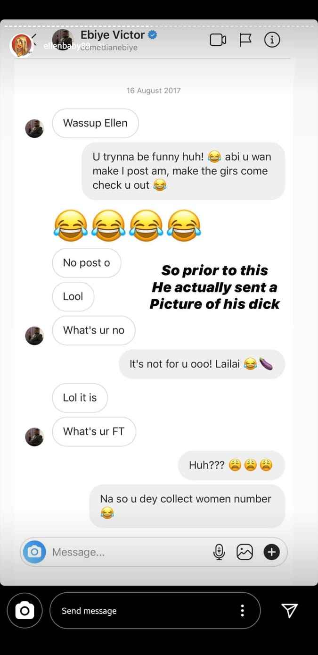318x655 pixels.
Task: Start a video call with Ebiye Victor
Action: [218, 40]
